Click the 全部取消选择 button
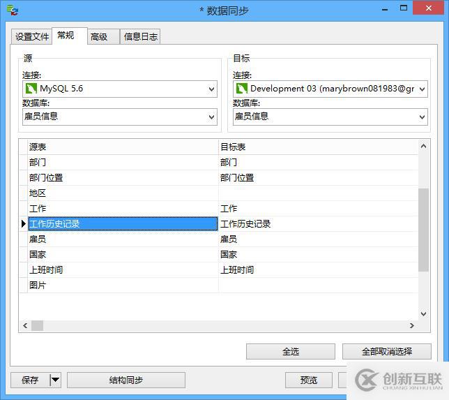The image size is (449, 400). [387, 351]
